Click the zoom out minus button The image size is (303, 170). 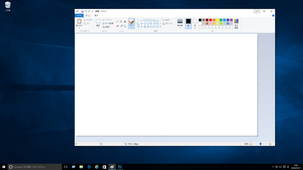251,144
